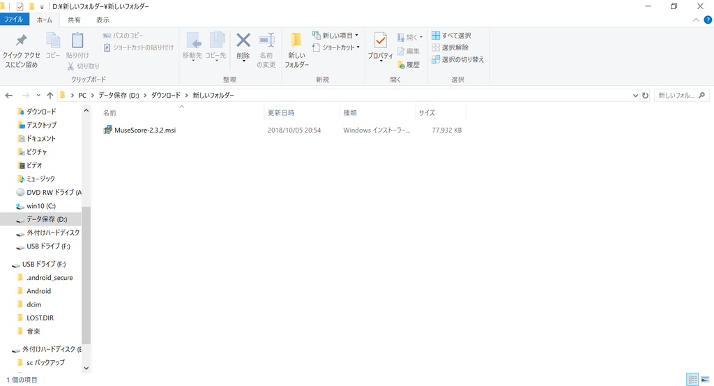The width and height of the screenshot is (714, 386).
Task: Expand recent locations dropdown arrow
Action: click(x=38, y=95)
